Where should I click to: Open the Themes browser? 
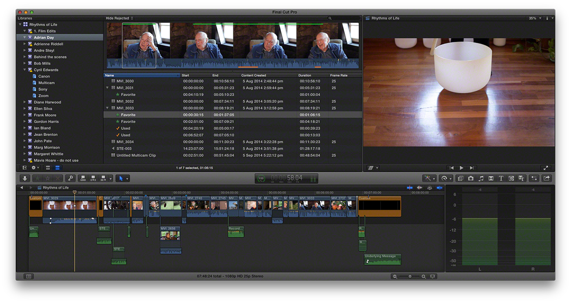521,178
